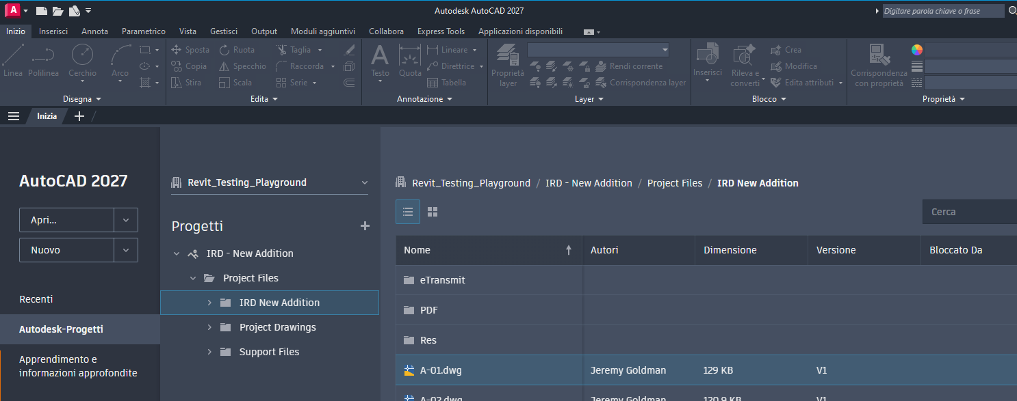This screenshot has width=1017, height=401.
Task: Expand the Disegna panel
Action: (82, 99)
